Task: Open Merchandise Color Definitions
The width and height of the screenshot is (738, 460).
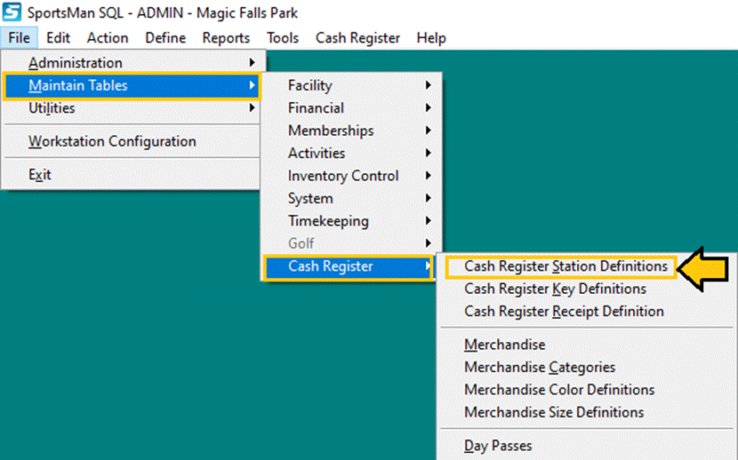Action: coord(559,390)
